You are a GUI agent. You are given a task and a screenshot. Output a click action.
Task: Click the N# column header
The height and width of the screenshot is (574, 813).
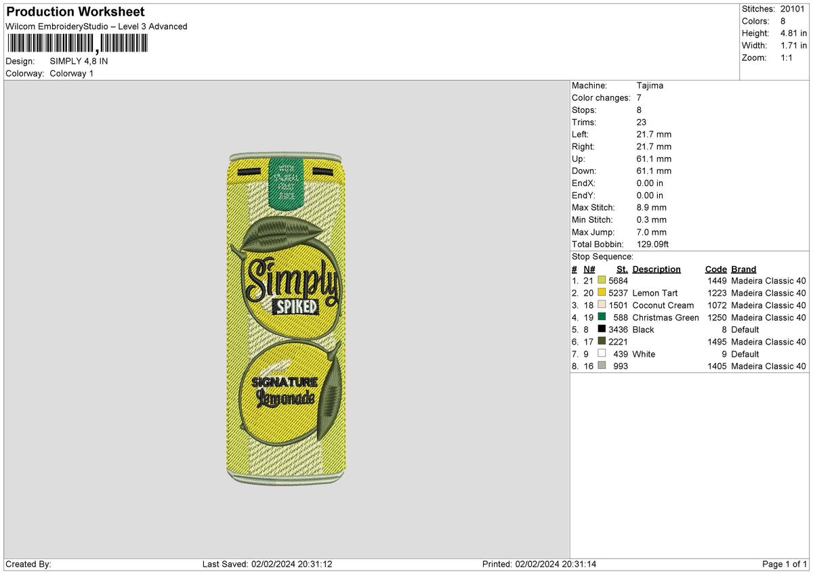[588, 269]
